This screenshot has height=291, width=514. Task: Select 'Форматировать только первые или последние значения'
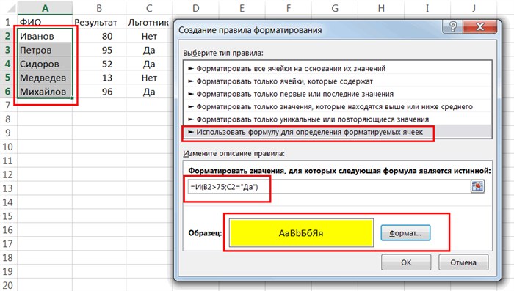coord(337,94)
